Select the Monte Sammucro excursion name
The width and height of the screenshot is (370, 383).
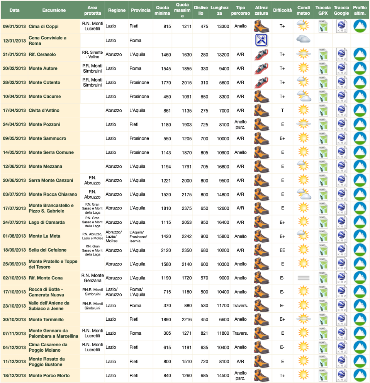click(48, 138)
